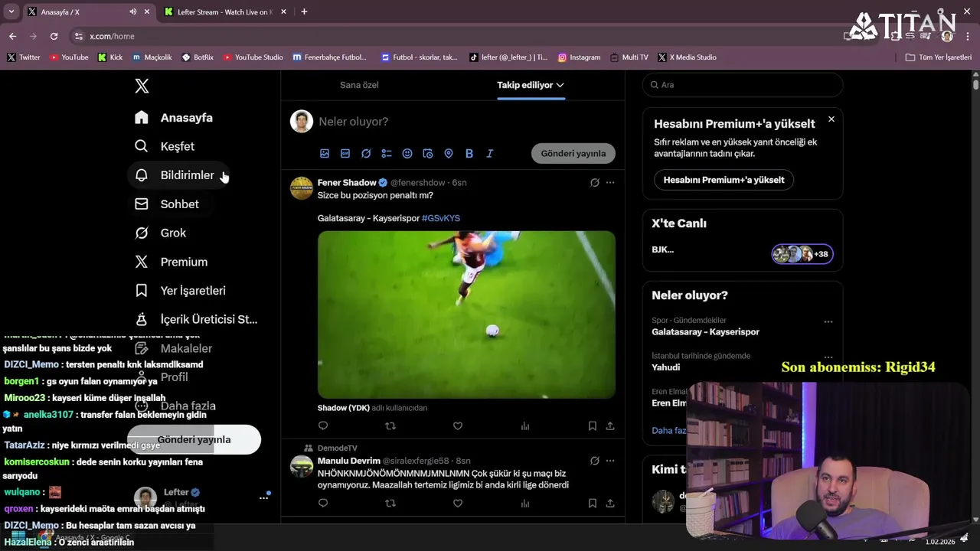Share Manulu Devrim post
980x551 pixels.
coord(610,504)
